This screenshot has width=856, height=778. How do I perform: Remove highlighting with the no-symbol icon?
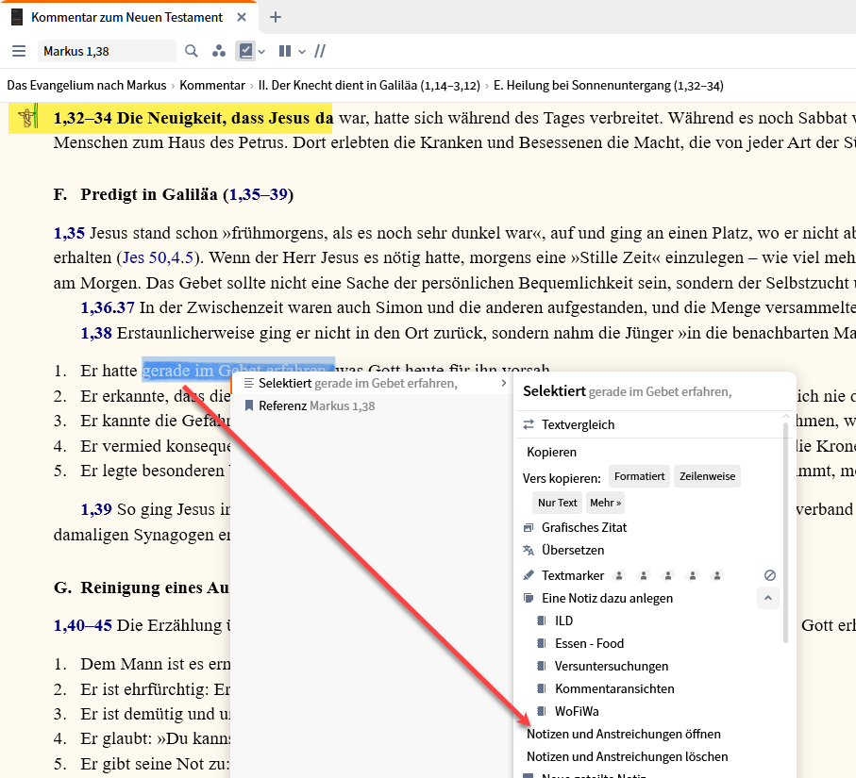pyautogui.click(x=770, y=575)
